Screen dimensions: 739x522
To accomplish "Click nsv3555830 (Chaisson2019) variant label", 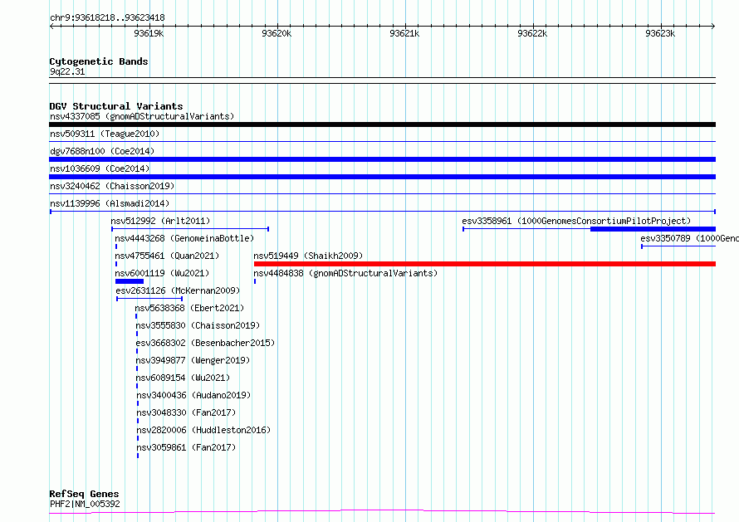I will point(198,325).
